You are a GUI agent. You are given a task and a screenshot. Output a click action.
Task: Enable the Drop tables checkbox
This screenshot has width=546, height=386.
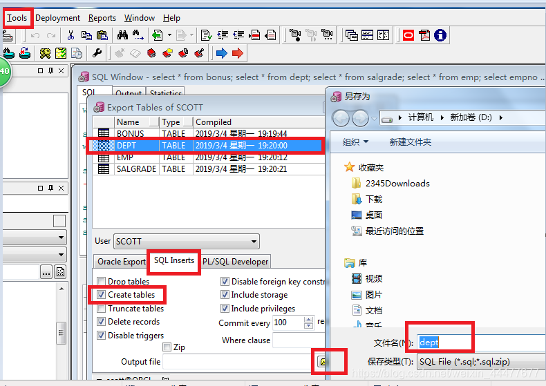pos(101,281)
